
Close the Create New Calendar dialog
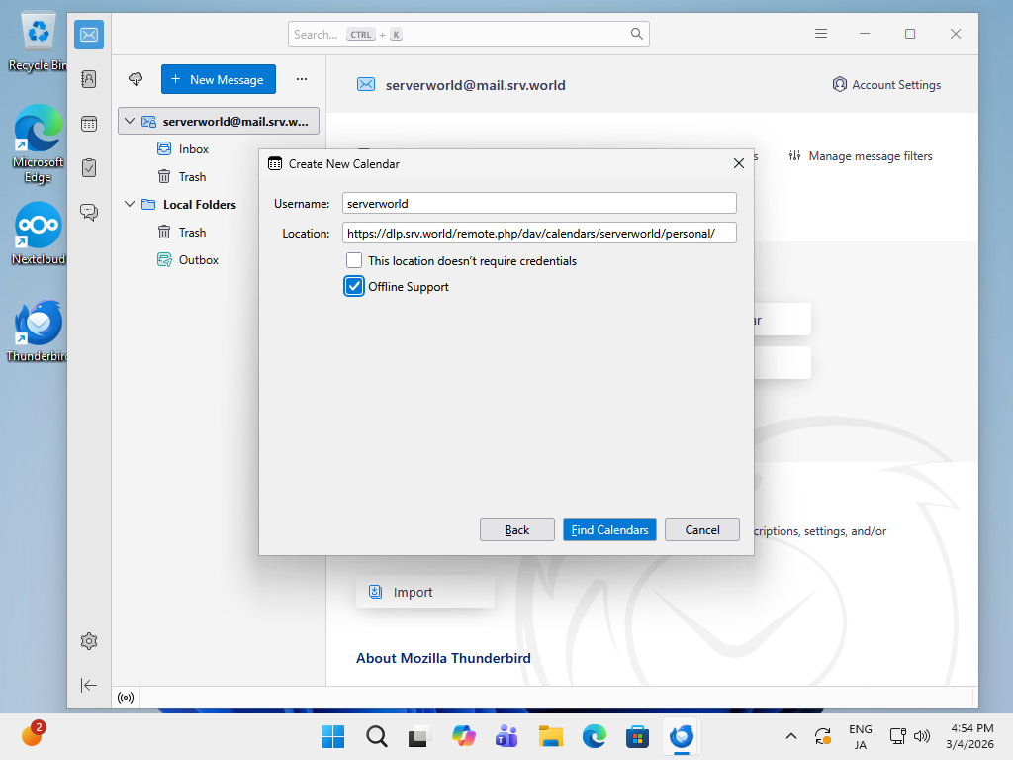click(739, 163)
